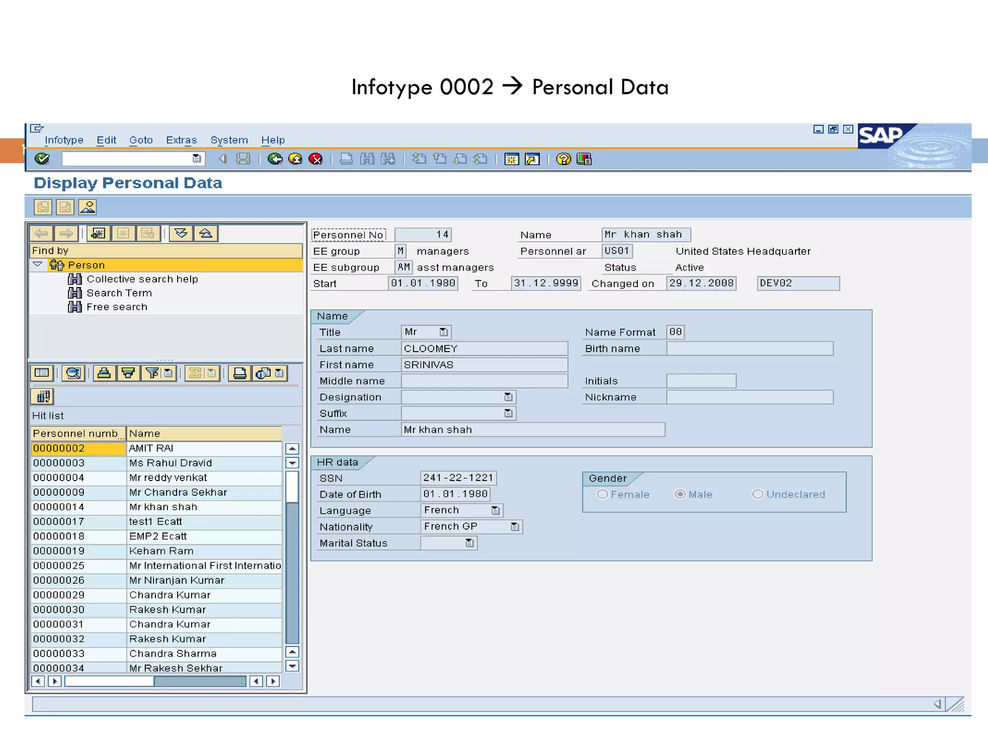Open the Goto menu
The height and width of the screenshot is (741, 988).
point(141,140)
